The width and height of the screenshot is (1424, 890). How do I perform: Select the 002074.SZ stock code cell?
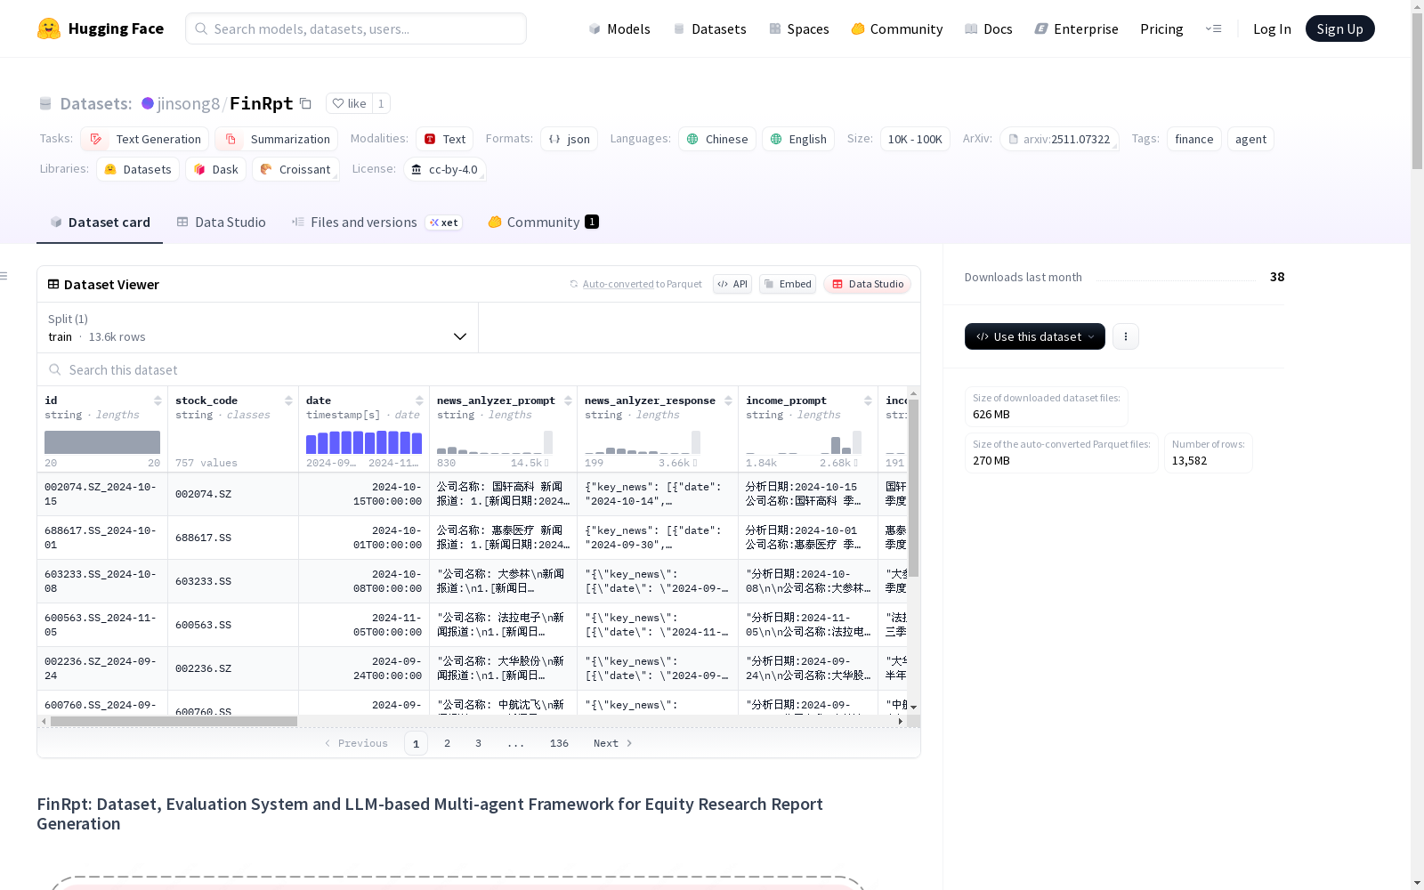click(x=233, y=494)
